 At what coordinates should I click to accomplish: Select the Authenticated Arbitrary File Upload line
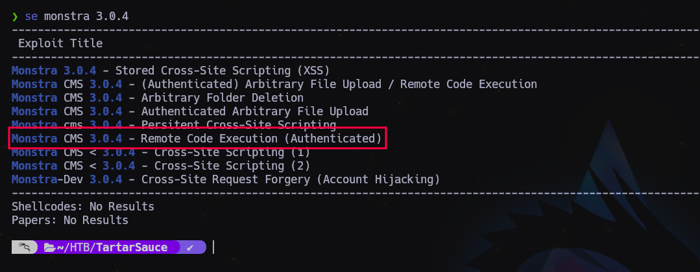(x=190, y=111)
